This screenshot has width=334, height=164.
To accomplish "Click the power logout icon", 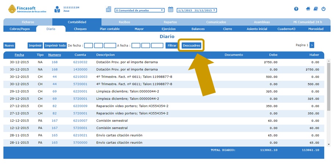I will [x=323, y=9].
